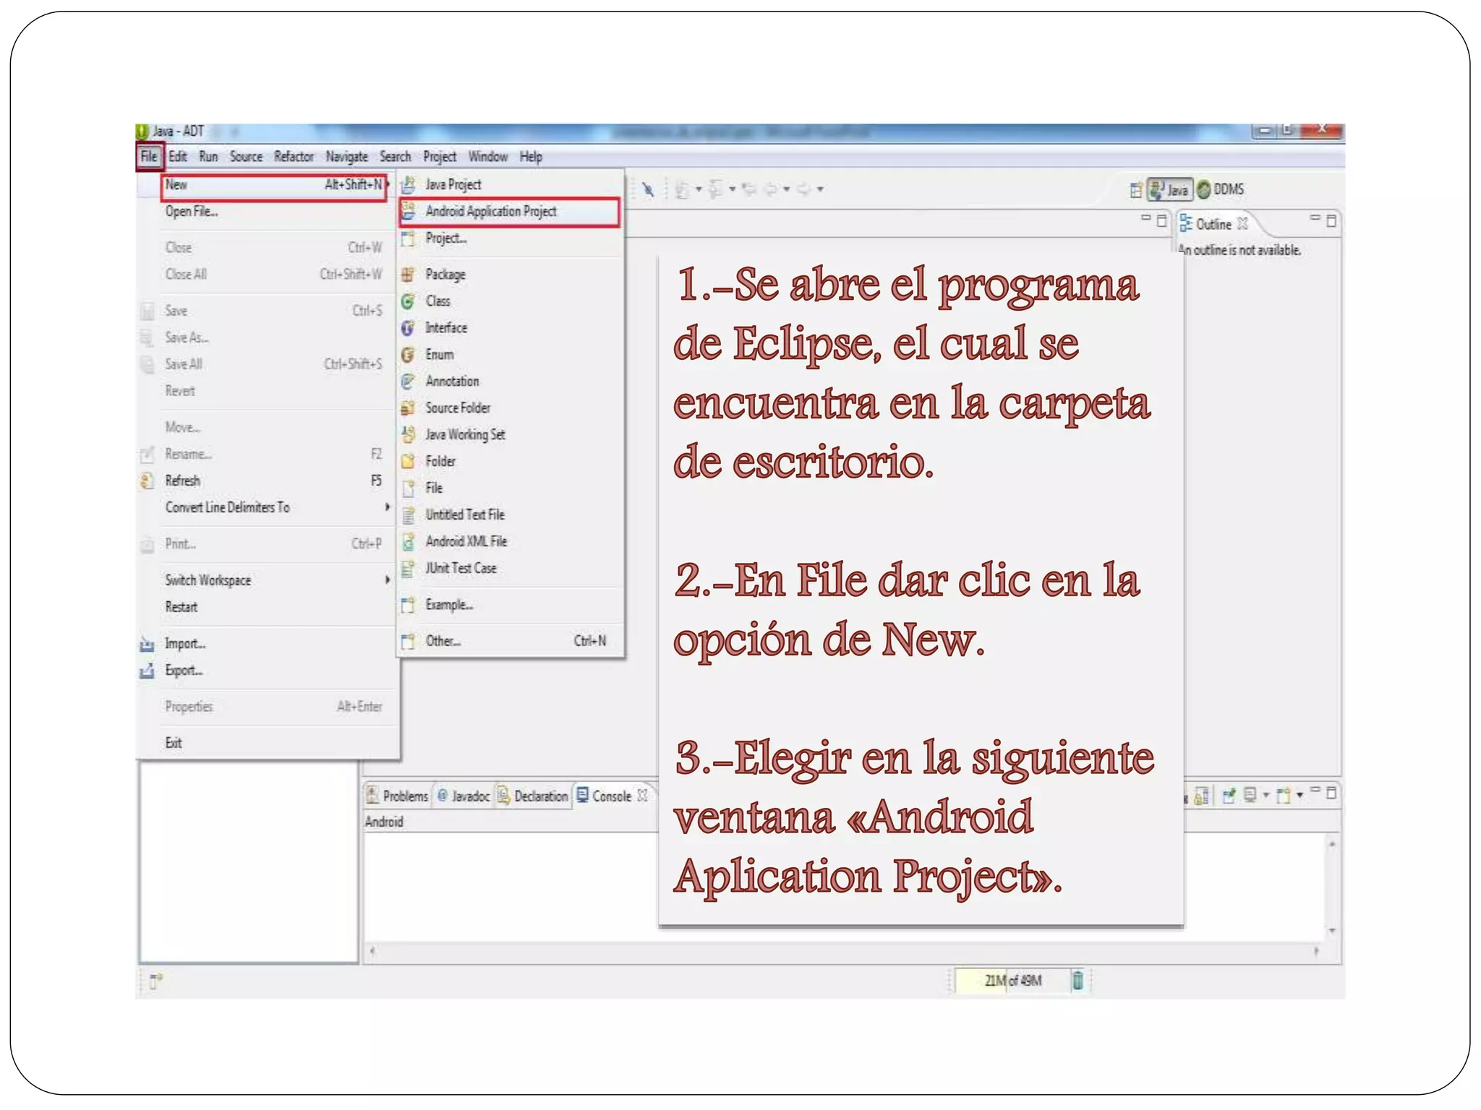Choose Open File... in File menu
Screen dimensions: 1481x1110
click(268, 212)
